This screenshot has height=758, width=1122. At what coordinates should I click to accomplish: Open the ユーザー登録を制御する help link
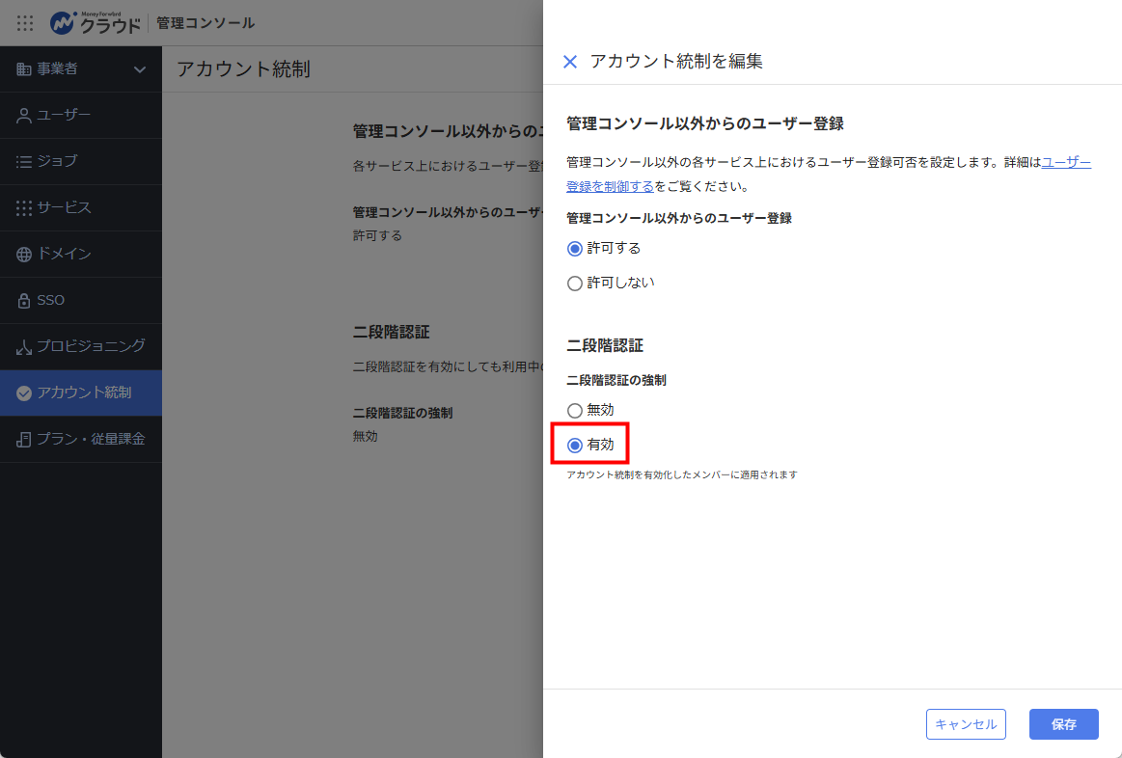pos(829,175)
